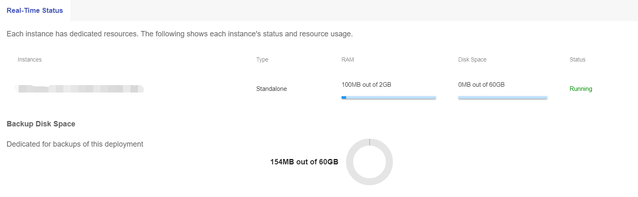This screenshot has height=197, width=638.
Task: Click the Instances column header
Action: tap(29, 59)
